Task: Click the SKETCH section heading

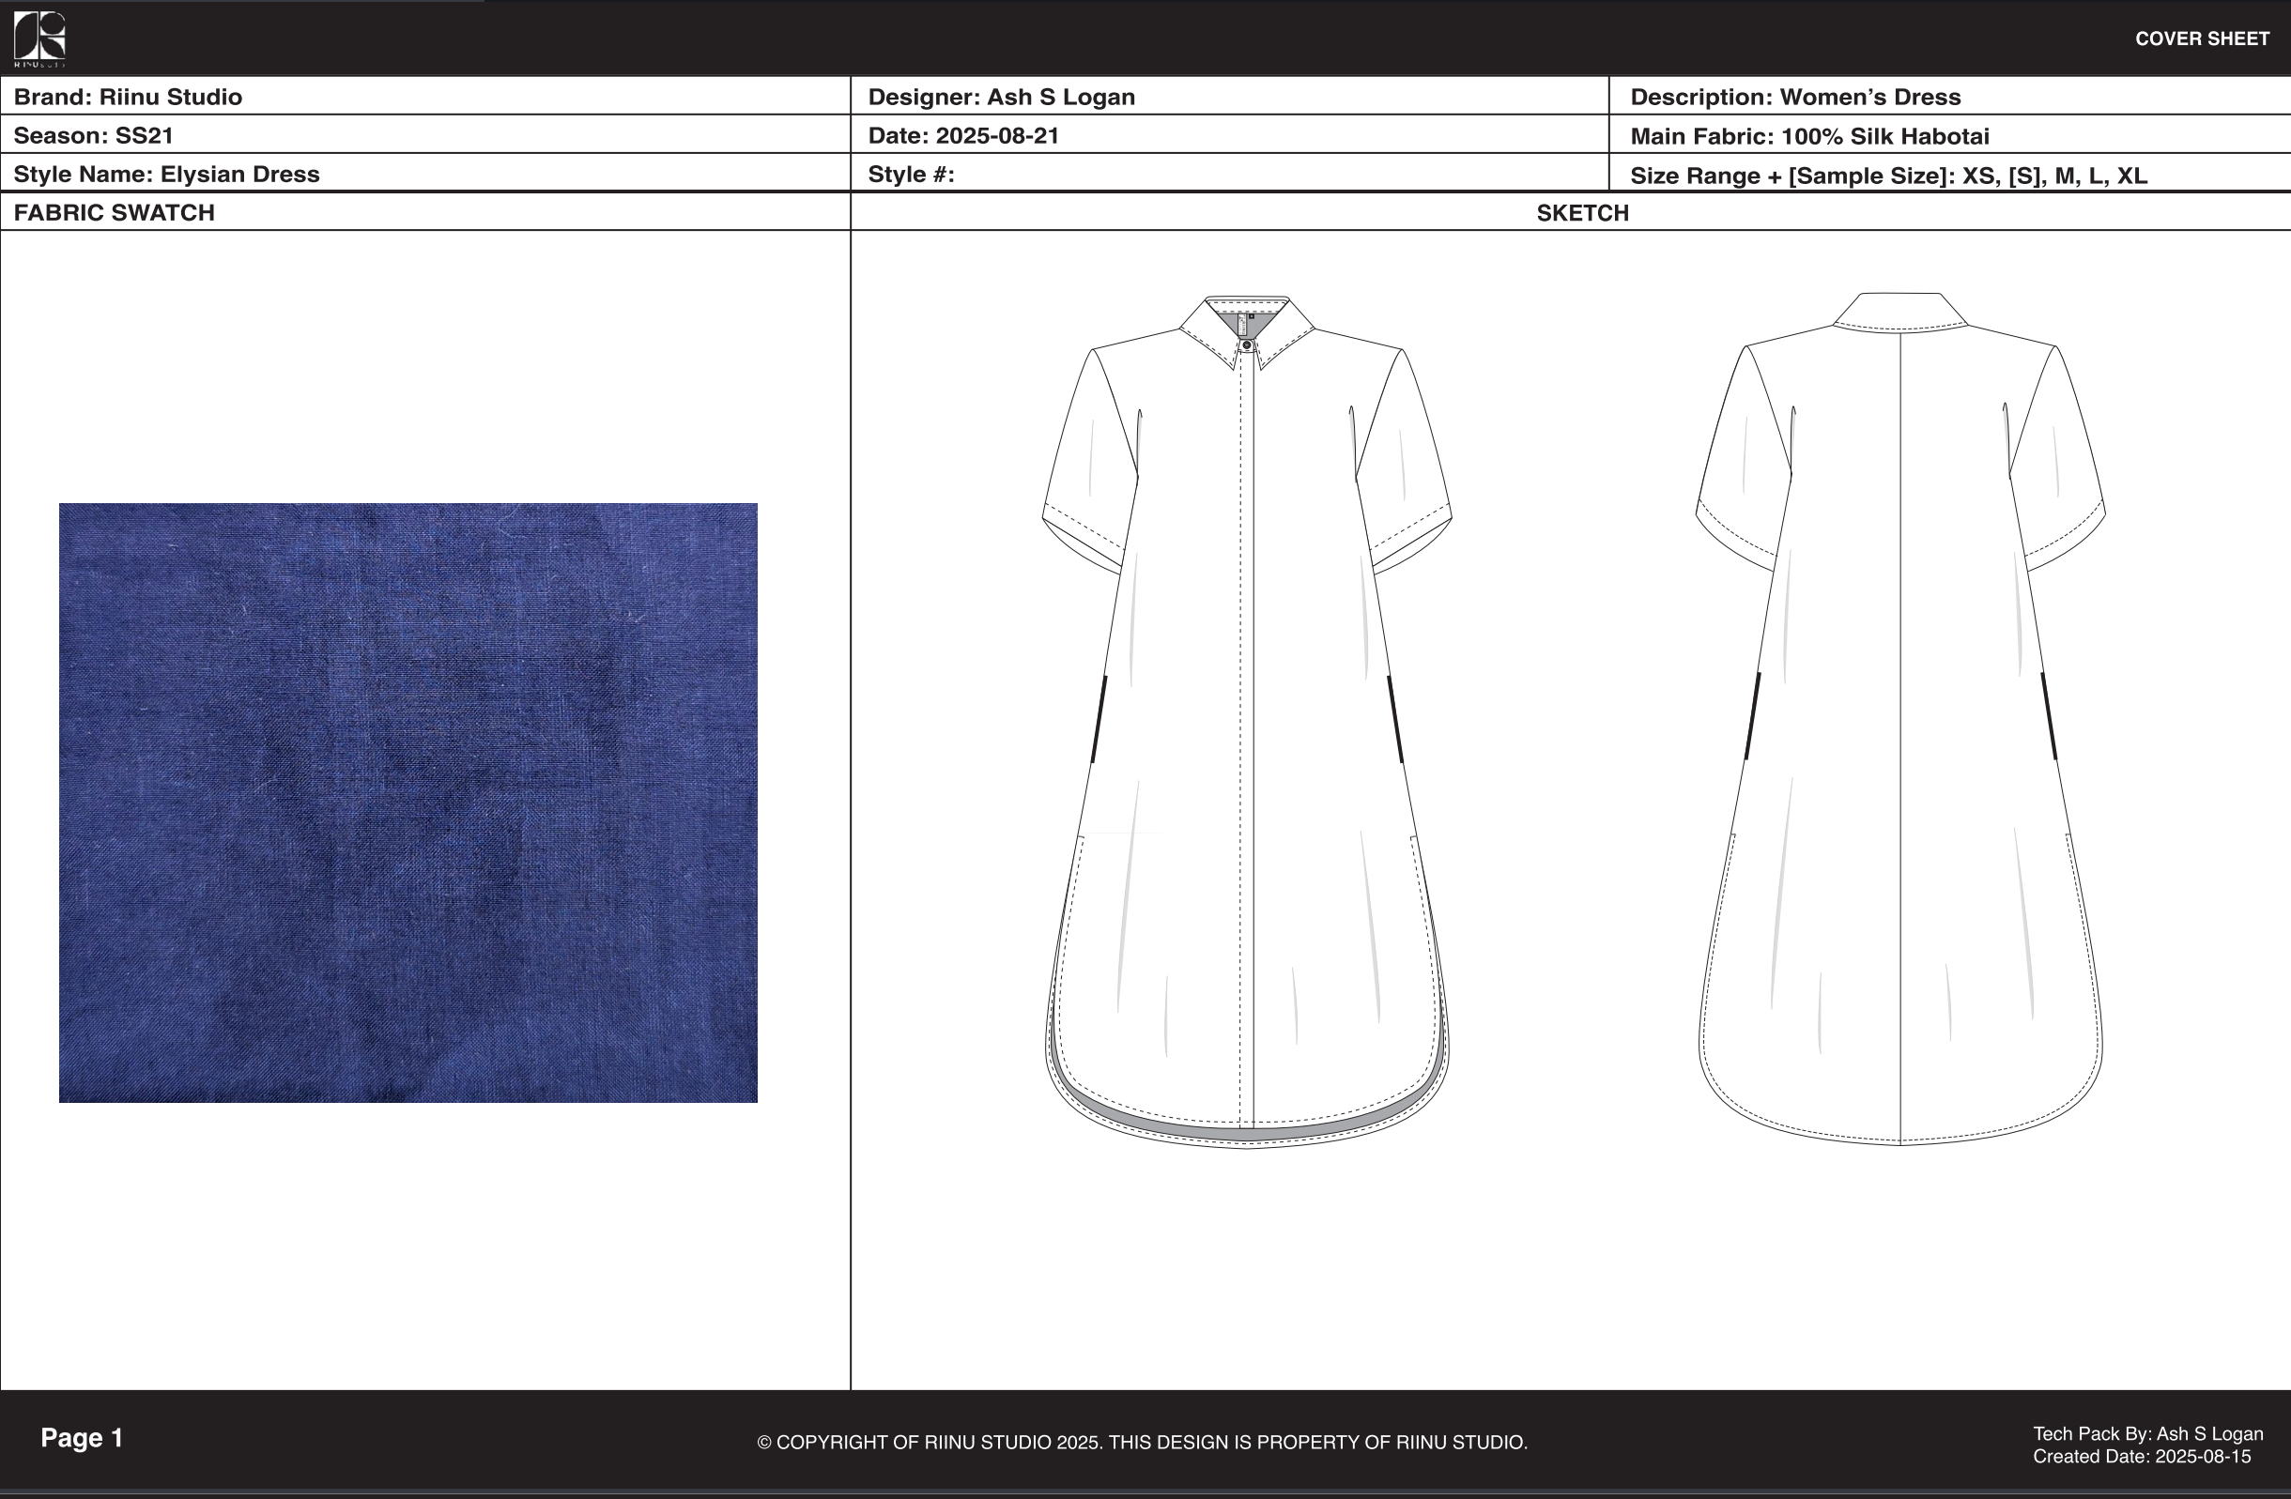Action: pyautogui.click(x=1582, y=213)
